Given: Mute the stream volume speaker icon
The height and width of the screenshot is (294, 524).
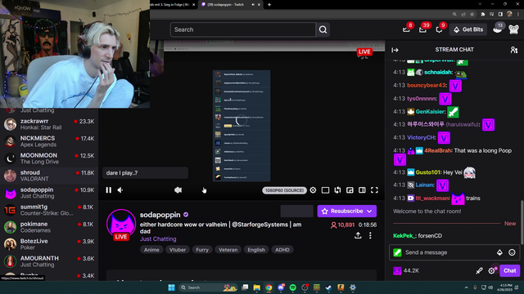Looking at the screenshot, I should 120,190.
